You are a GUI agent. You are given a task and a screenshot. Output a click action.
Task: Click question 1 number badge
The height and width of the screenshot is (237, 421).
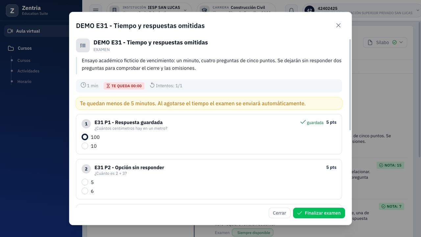pos(86,124)
